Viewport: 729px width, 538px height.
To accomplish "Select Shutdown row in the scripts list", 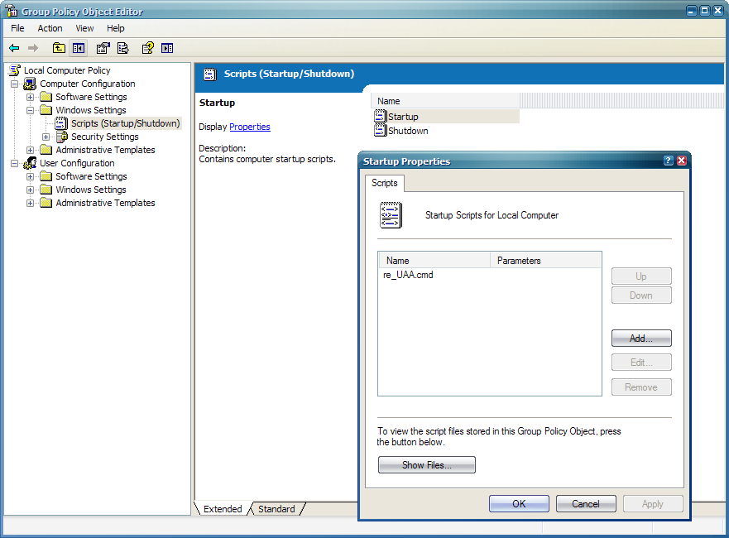I will [x=401, y=131].
